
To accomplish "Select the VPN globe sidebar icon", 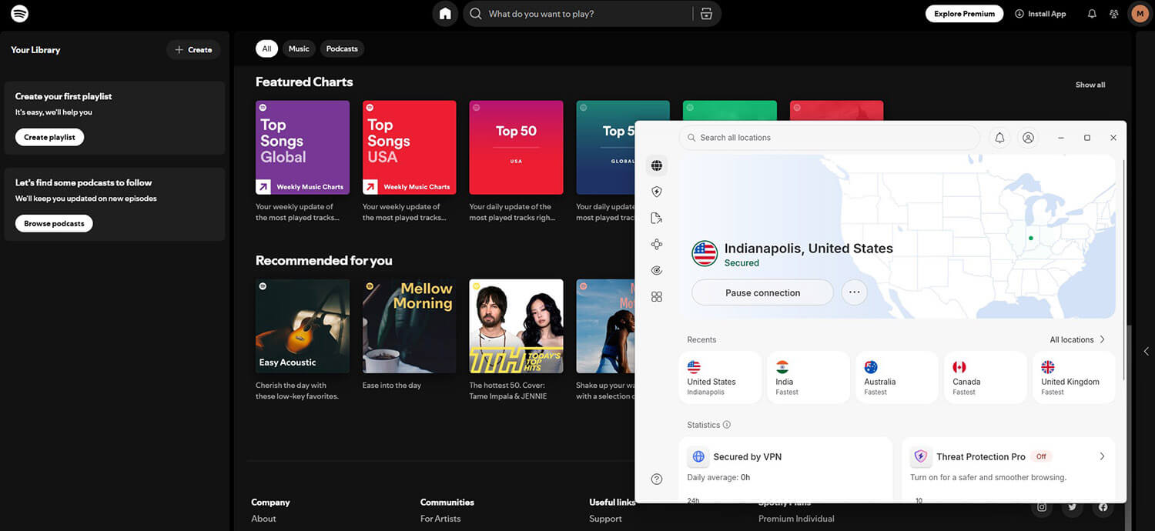I will point(657,165).
